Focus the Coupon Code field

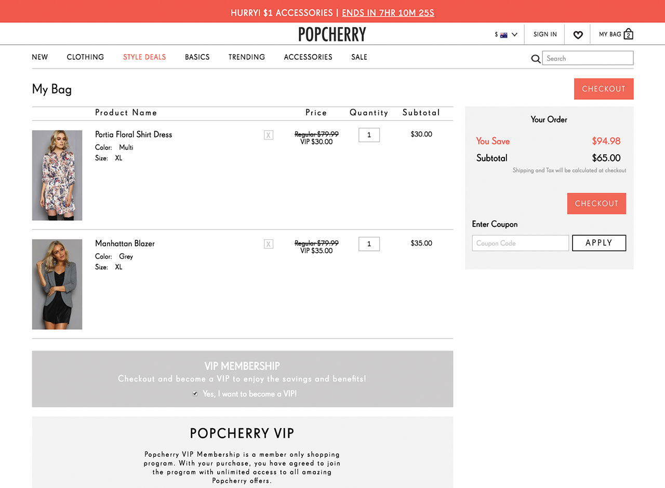(x=521, y=243)
